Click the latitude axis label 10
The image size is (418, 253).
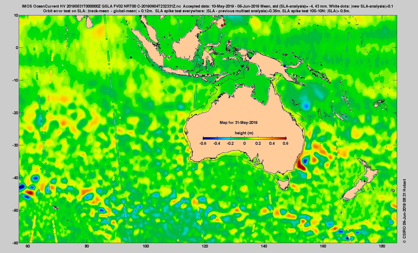(x=16, y=15)
